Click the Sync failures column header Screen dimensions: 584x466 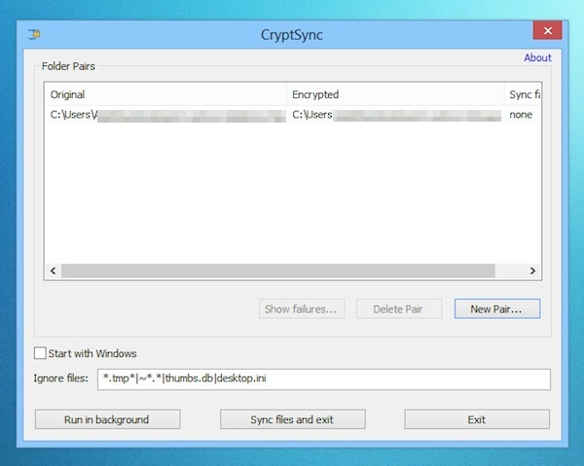pyautogui.click(x=523, y=94)
